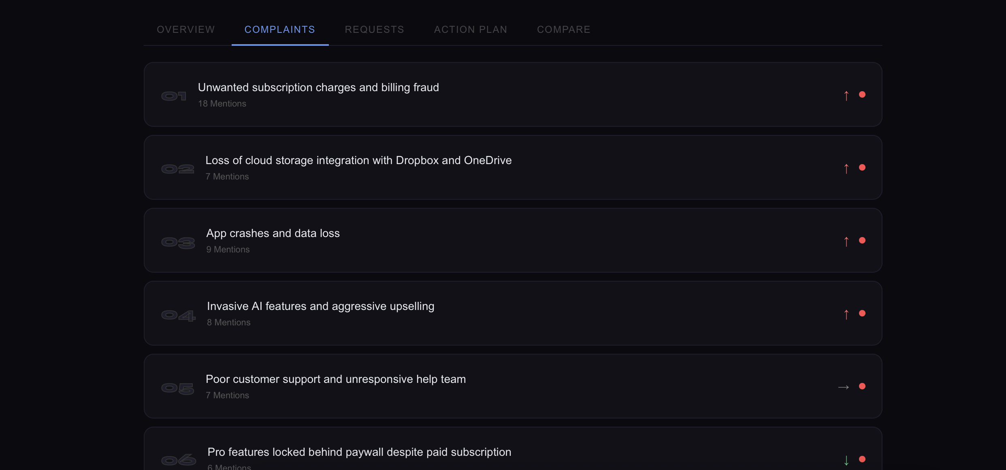Click the red dot on Pro features paywall row
Image resolution: width=1006 pixels, height=470 pixels.
pyautogui.click(x=862, y=459)
